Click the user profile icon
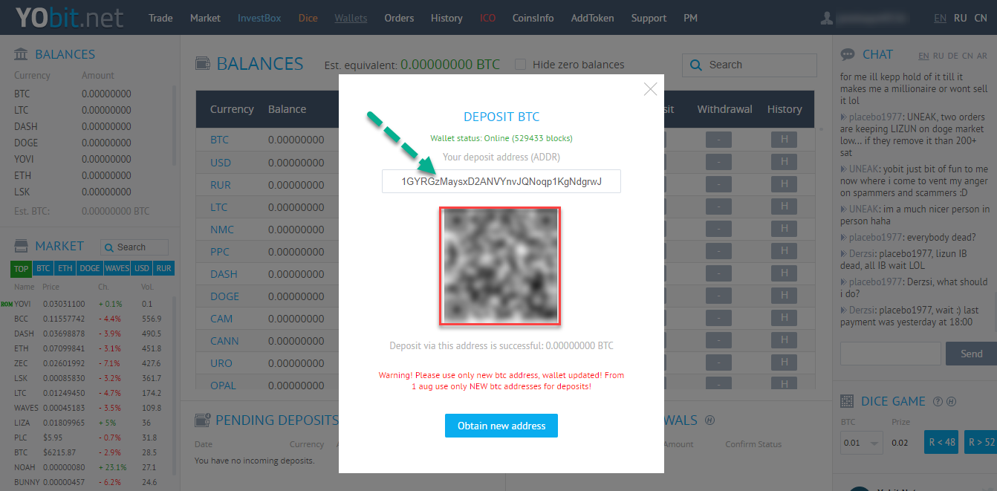Screen dimensions: 997x491 pos(827,18)
